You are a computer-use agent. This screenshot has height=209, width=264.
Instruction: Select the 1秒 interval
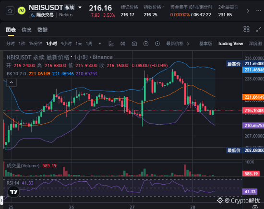(x=22, y=44)
